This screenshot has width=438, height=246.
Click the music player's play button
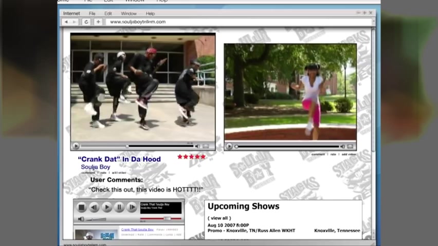tap(107, 207)
